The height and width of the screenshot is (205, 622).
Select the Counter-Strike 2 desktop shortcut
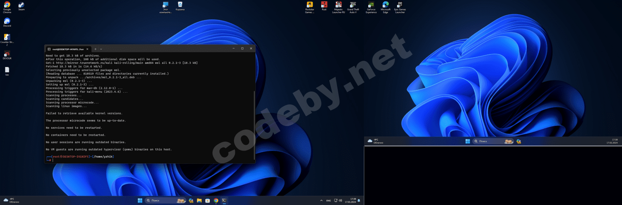[7, 40]
